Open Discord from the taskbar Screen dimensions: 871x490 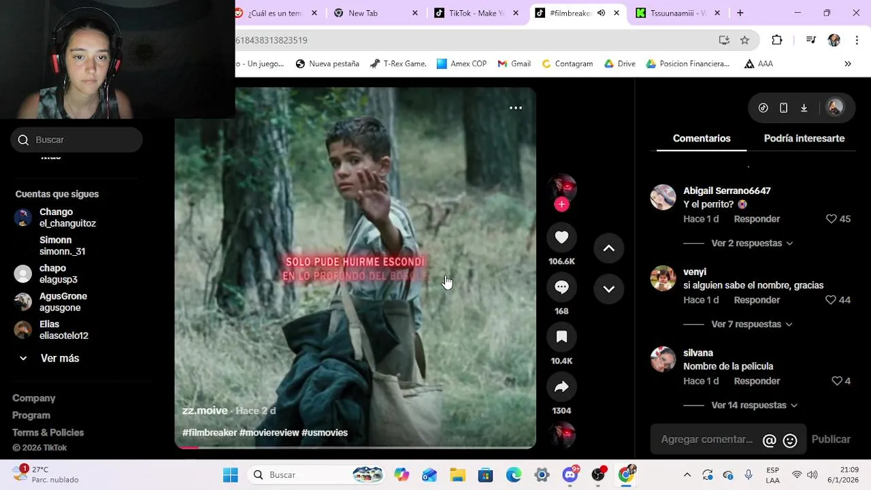click(x=570, y=475)
